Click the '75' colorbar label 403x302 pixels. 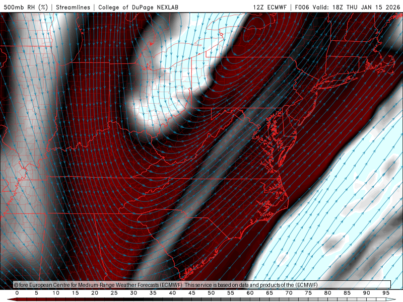coord(308,293)
